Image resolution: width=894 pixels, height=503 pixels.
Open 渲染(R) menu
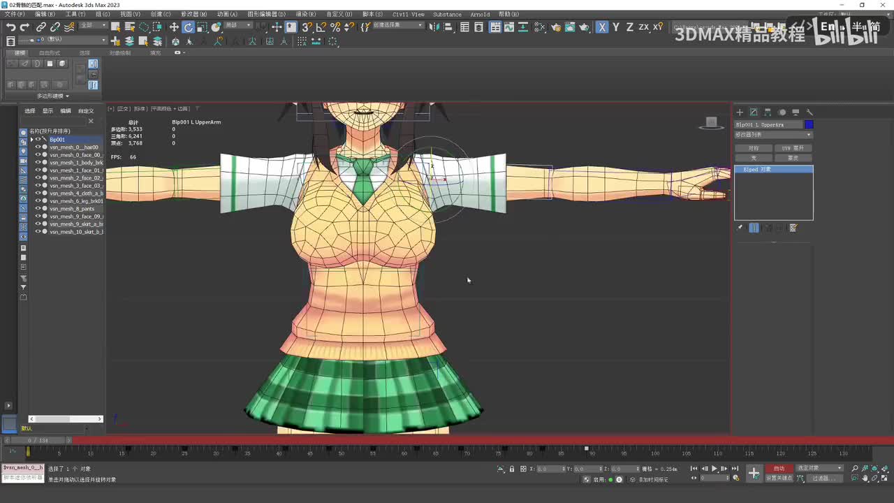307,14
